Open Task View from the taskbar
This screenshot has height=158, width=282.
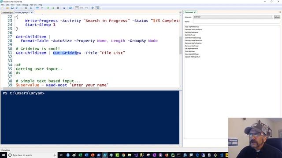61,155
